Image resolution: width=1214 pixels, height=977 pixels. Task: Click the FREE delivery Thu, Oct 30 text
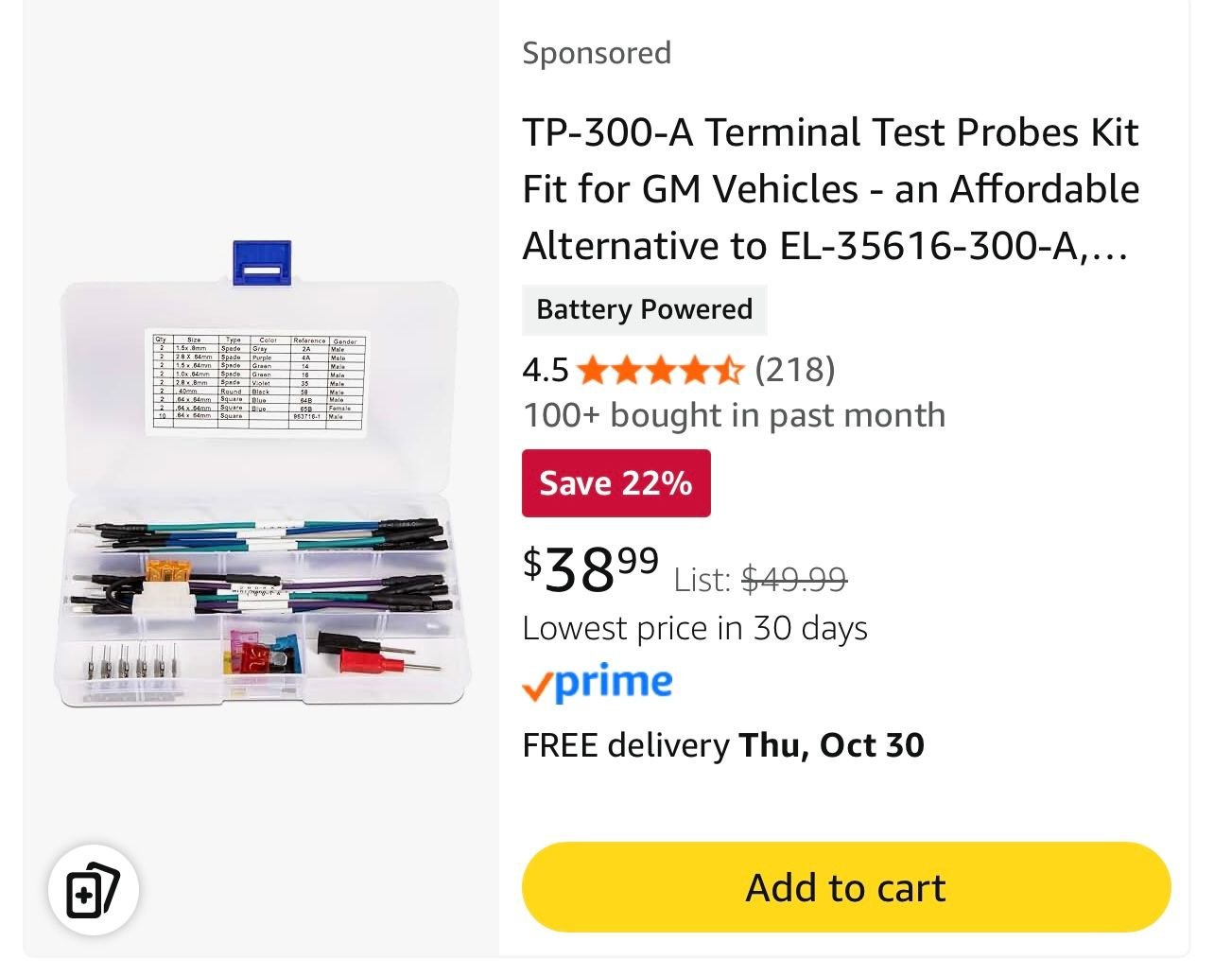(x=723, y=745)
